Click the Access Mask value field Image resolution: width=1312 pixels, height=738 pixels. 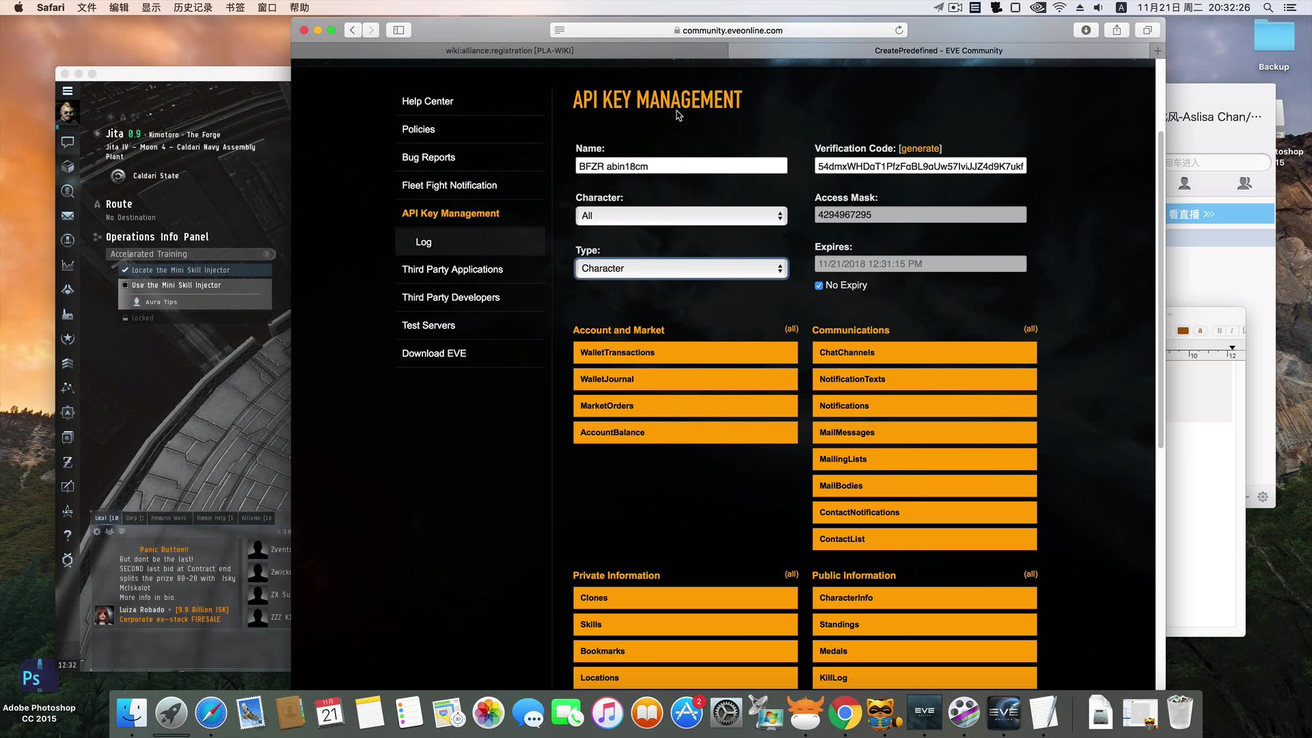pos(919,215)
